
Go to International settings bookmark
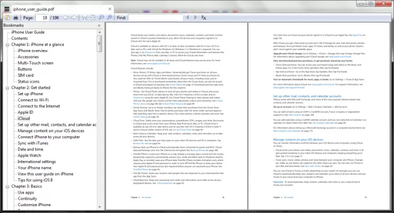pos(37,161)
